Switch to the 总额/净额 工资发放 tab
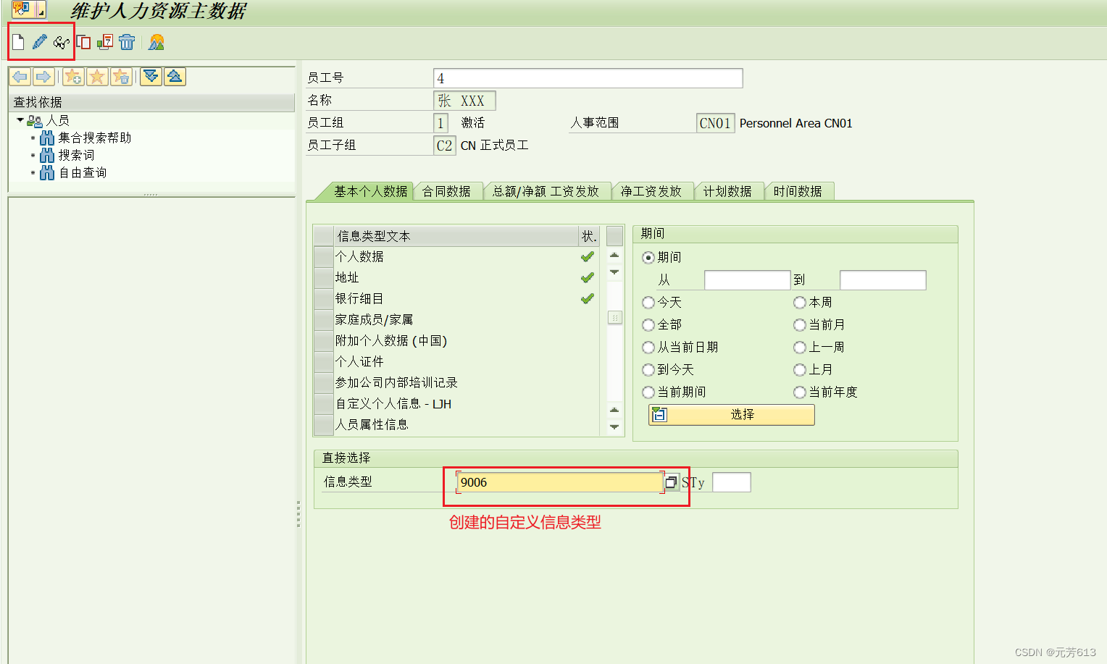The width and height of the screenshot is (1107, 664). 546,191
